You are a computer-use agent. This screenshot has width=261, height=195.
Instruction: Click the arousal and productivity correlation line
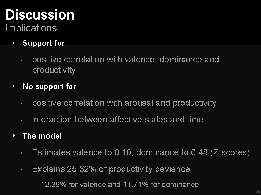(x=124, y=103)
